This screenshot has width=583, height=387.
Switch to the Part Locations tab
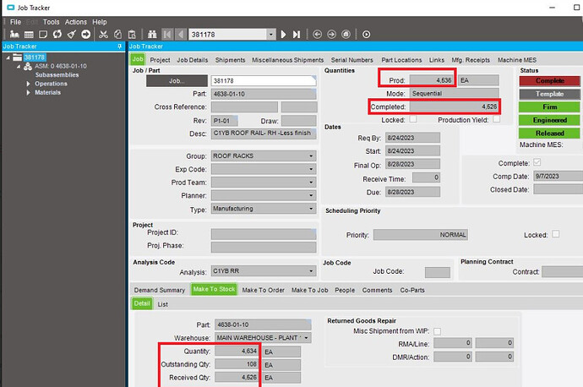pyautogui.click(x=401, y=60)
